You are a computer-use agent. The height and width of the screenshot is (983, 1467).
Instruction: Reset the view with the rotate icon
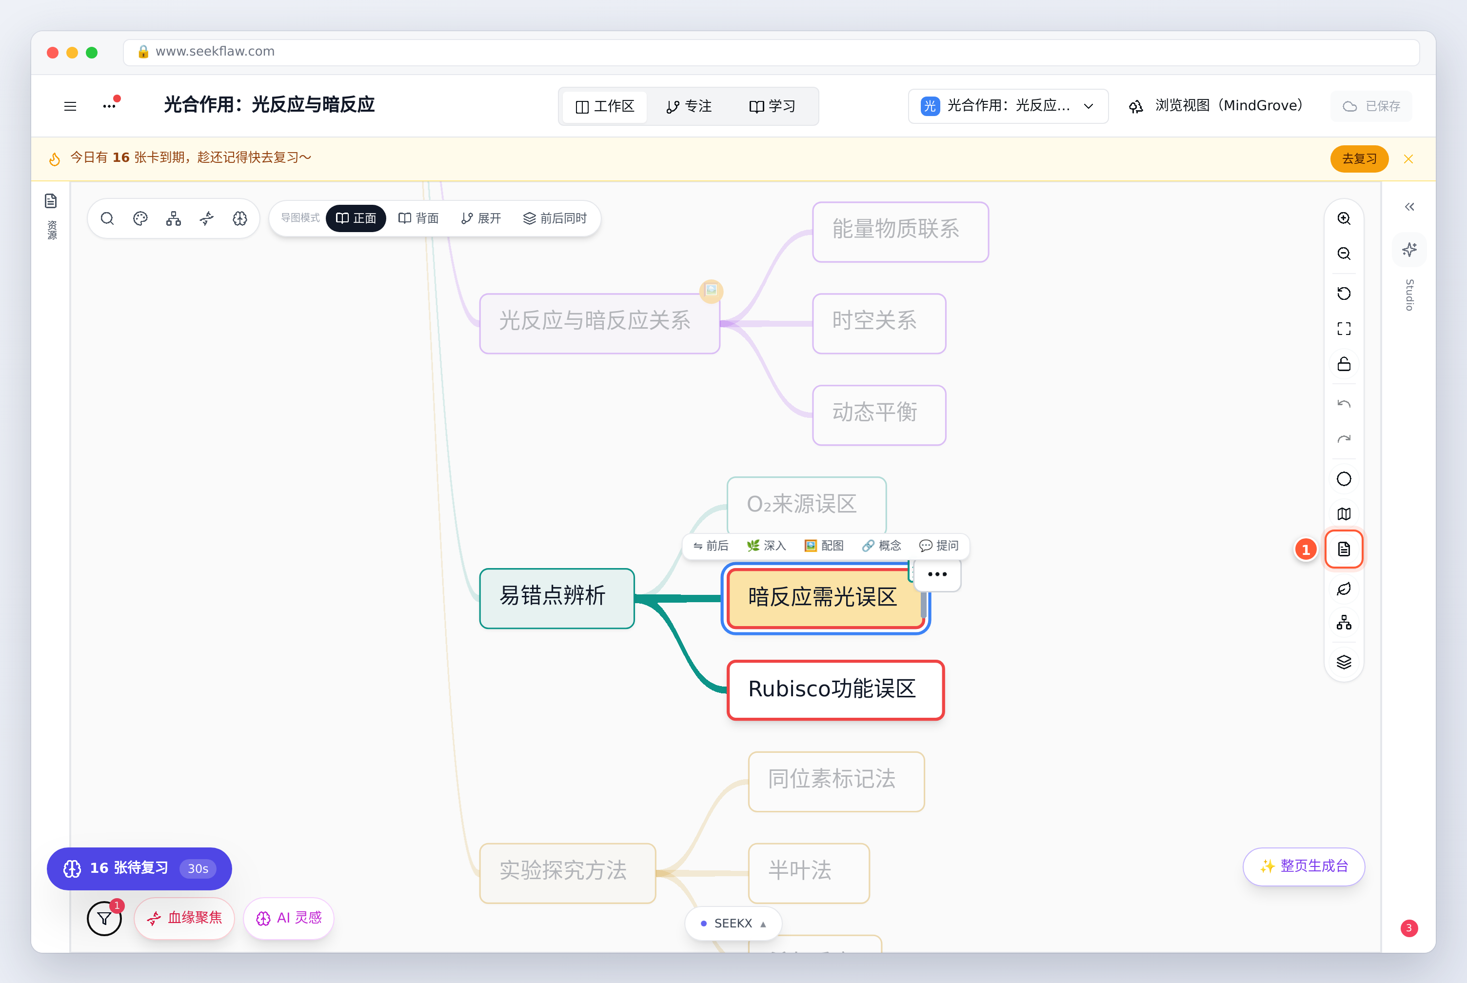pyautogui.click(x=1344, y=294)
